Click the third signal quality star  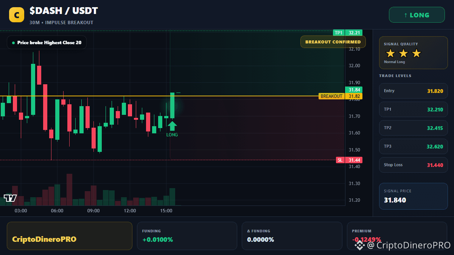[416, 53]
